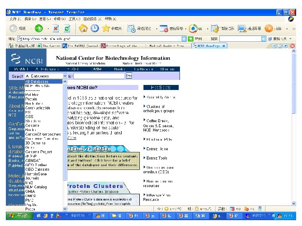Click the red close-all icon on tab bar

[292, 46]
